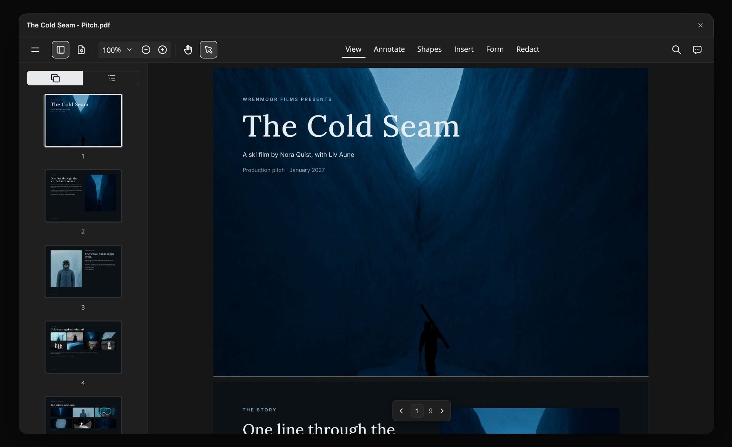Click the title 'The Cold Seam' on the page

click(x=351, y=126)
